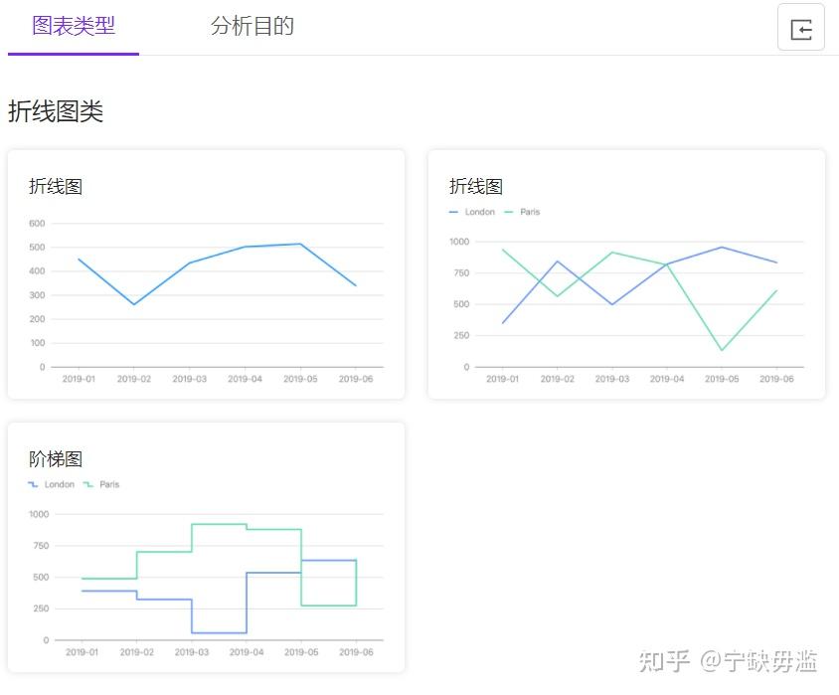
Task: Click 2019-05 label in 阶梯图 chart
Action: 301,652
